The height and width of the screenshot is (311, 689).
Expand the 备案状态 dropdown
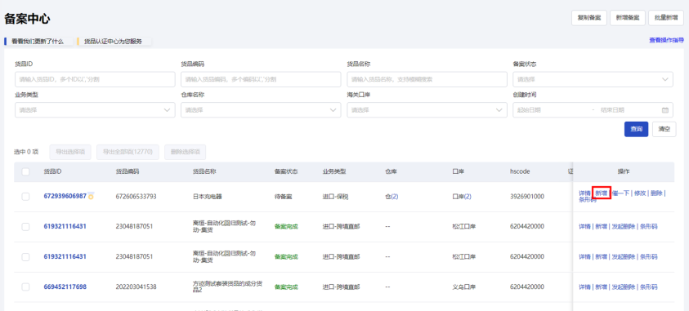pyautogui.click(x=593, y=79)
